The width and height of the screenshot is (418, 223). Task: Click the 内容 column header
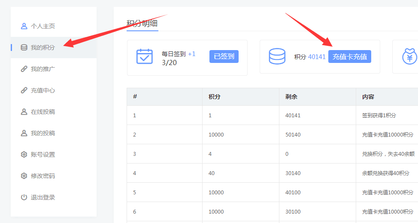(x=368, y=97)
